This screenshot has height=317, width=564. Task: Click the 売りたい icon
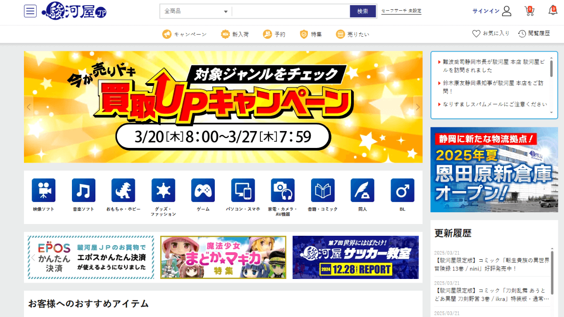[x=341, y=34]
